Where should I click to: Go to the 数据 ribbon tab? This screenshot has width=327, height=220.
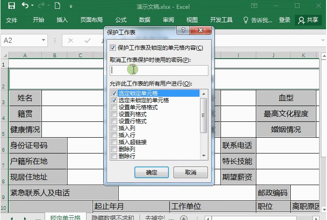point(145,20)
